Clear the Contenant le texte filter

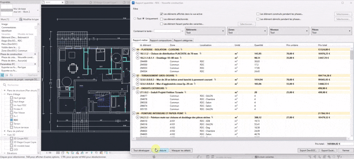click(183, 31)
